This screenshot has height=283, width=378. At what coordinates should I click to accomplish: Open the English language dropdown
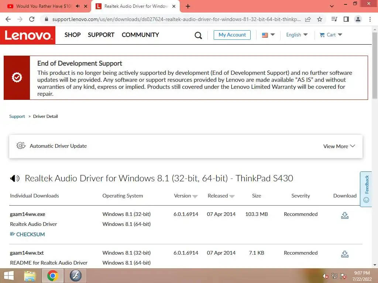297,35
